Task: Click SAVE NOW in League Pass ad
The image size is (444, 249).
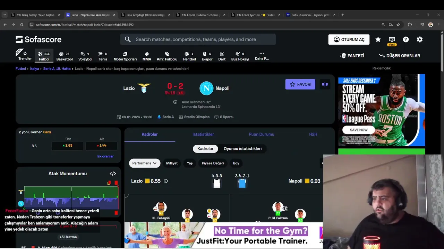Action: pos(359,130)
